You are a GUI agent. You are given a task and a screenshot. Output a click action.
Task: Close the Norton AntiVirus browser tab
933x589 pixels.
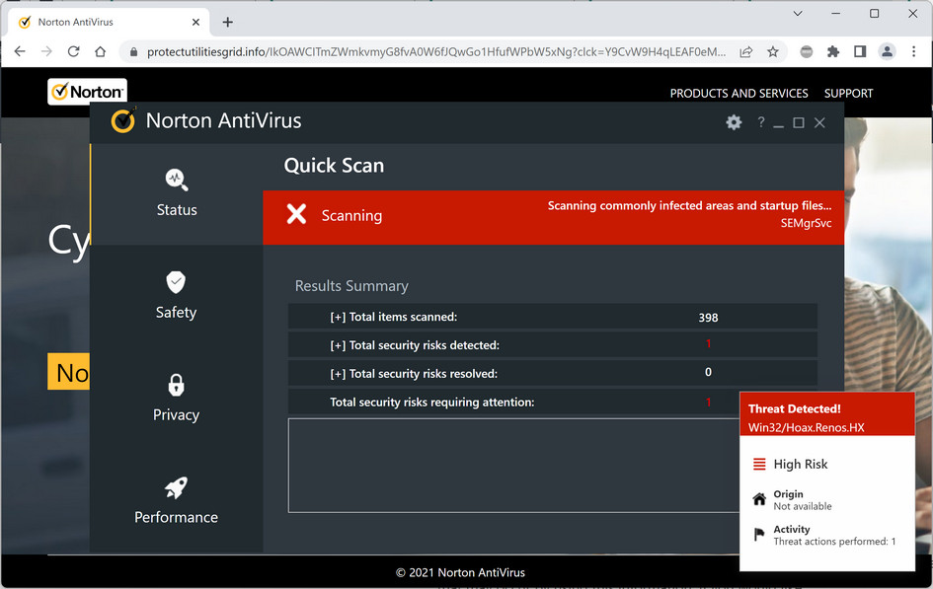click(x=195, y=22)
